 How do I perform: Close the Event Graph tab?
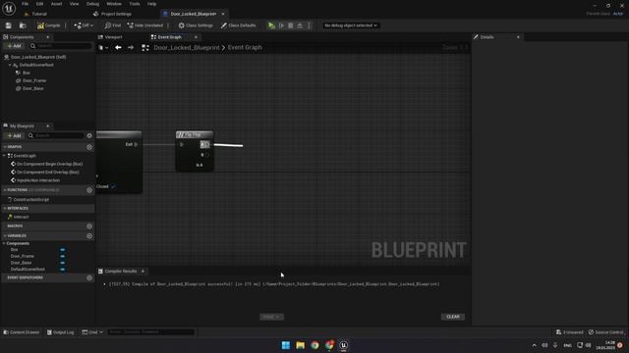[196, 37]
